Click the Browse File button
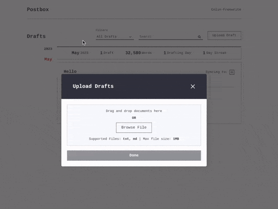 [x=134, y=127]
